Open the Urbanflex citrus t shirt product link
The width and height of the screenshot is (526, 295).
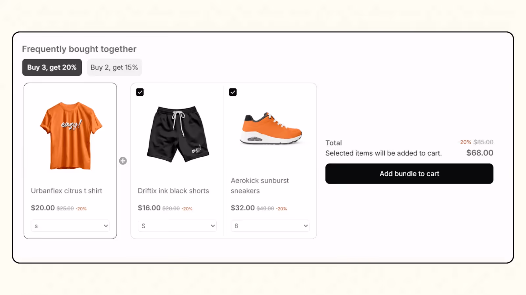tap(66, 190)
